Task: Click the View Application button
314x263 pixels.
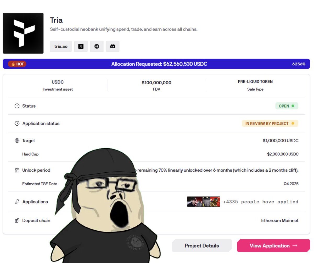Action: point(273,246)
